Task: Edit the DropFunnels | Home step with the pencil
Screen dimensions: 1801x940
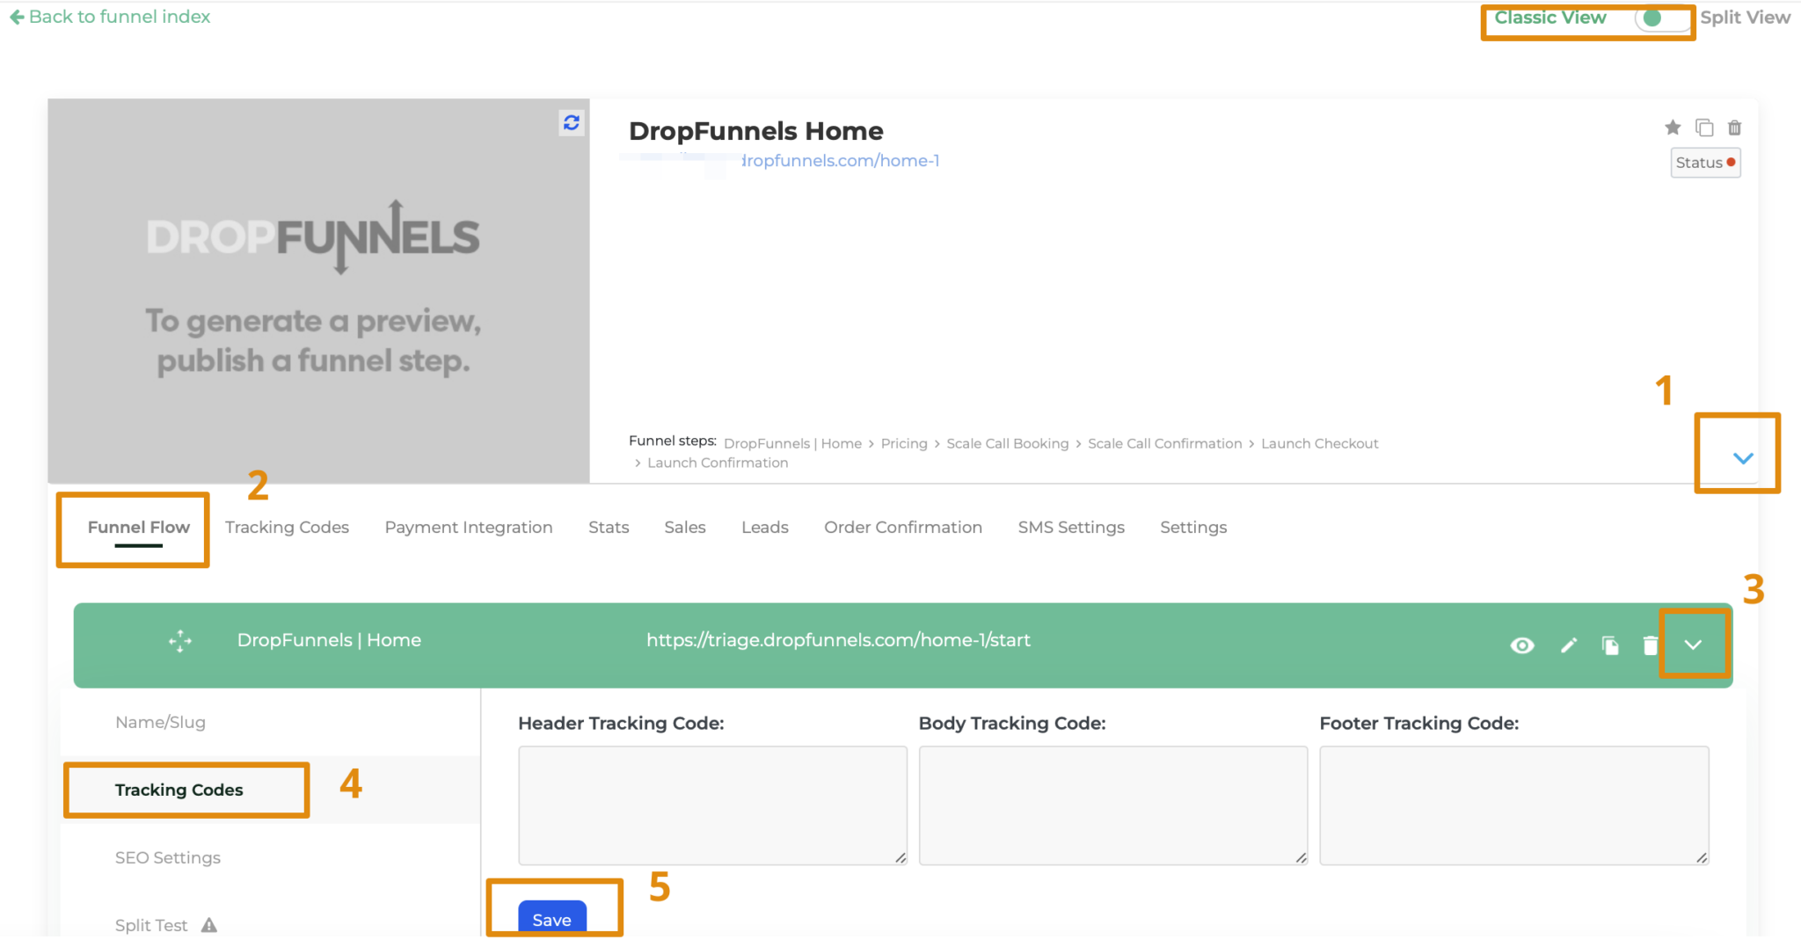Action: tap(1568, 645)
